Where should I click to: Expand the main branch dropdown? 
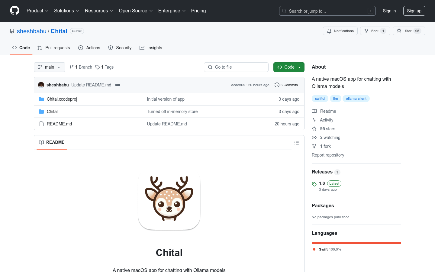coord(50,67)
